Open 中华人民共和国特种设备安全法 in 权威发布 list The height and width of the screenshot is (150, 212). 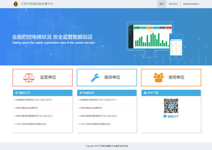tap(95, 124)
